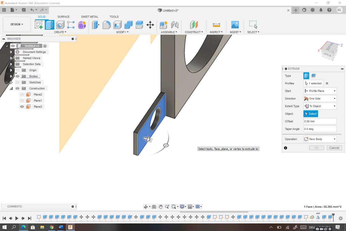Toggle visibility of the Origin folder
This screenshot has width=346, height=231.
point(18,70)
